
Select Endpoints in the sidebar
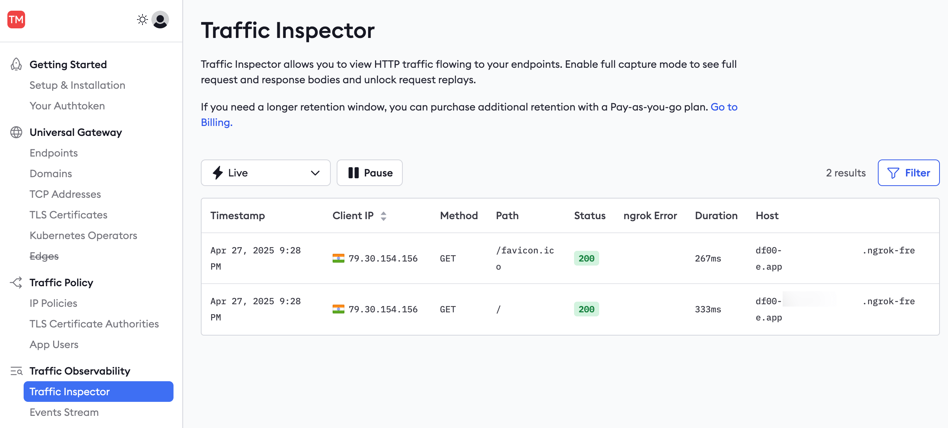point(54,153)
